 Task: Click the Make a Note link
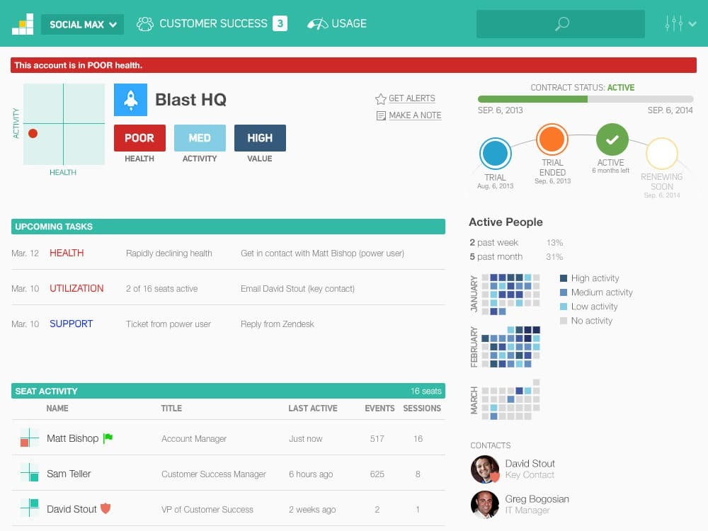[415, 115]
